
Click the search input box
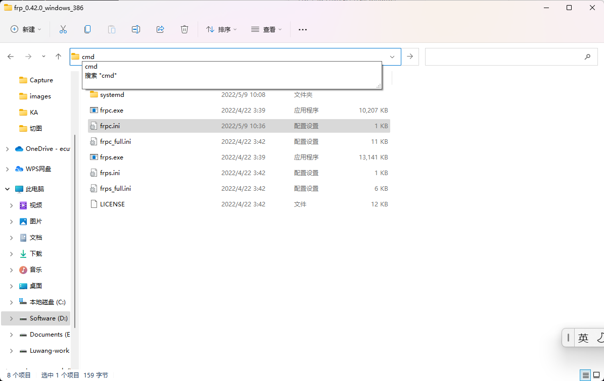(x=503, y=57)
